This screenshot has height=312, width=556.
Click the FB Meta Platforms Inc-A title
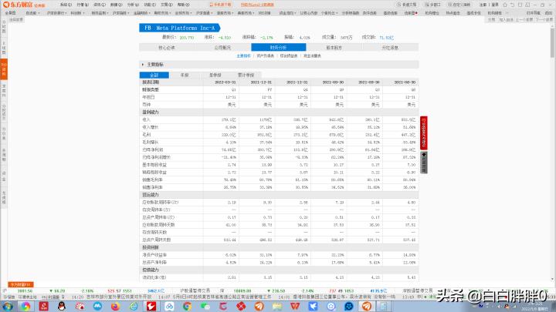(179, 28)
